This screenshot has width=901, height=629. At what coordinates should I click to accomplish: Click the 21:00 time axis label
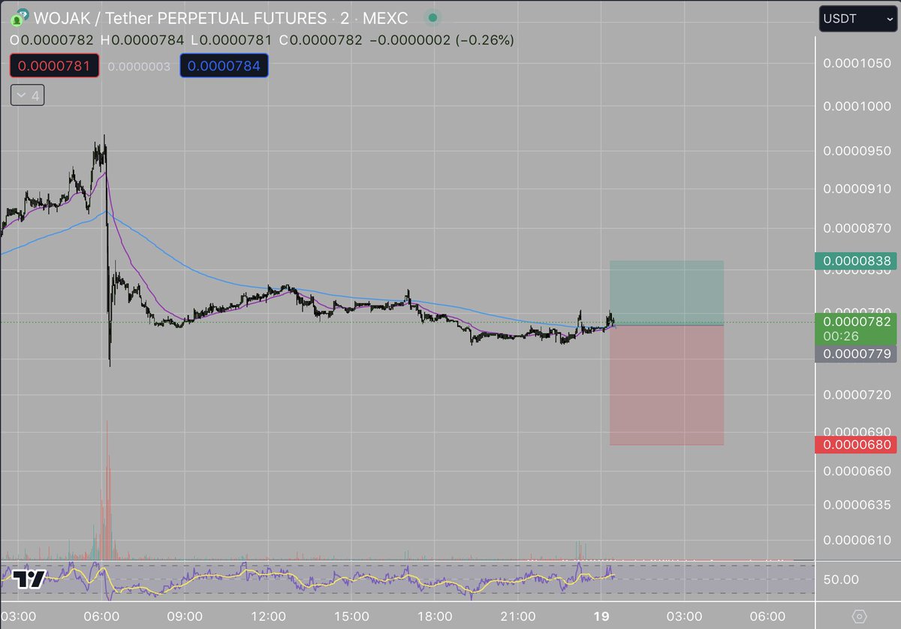point(517,615)
